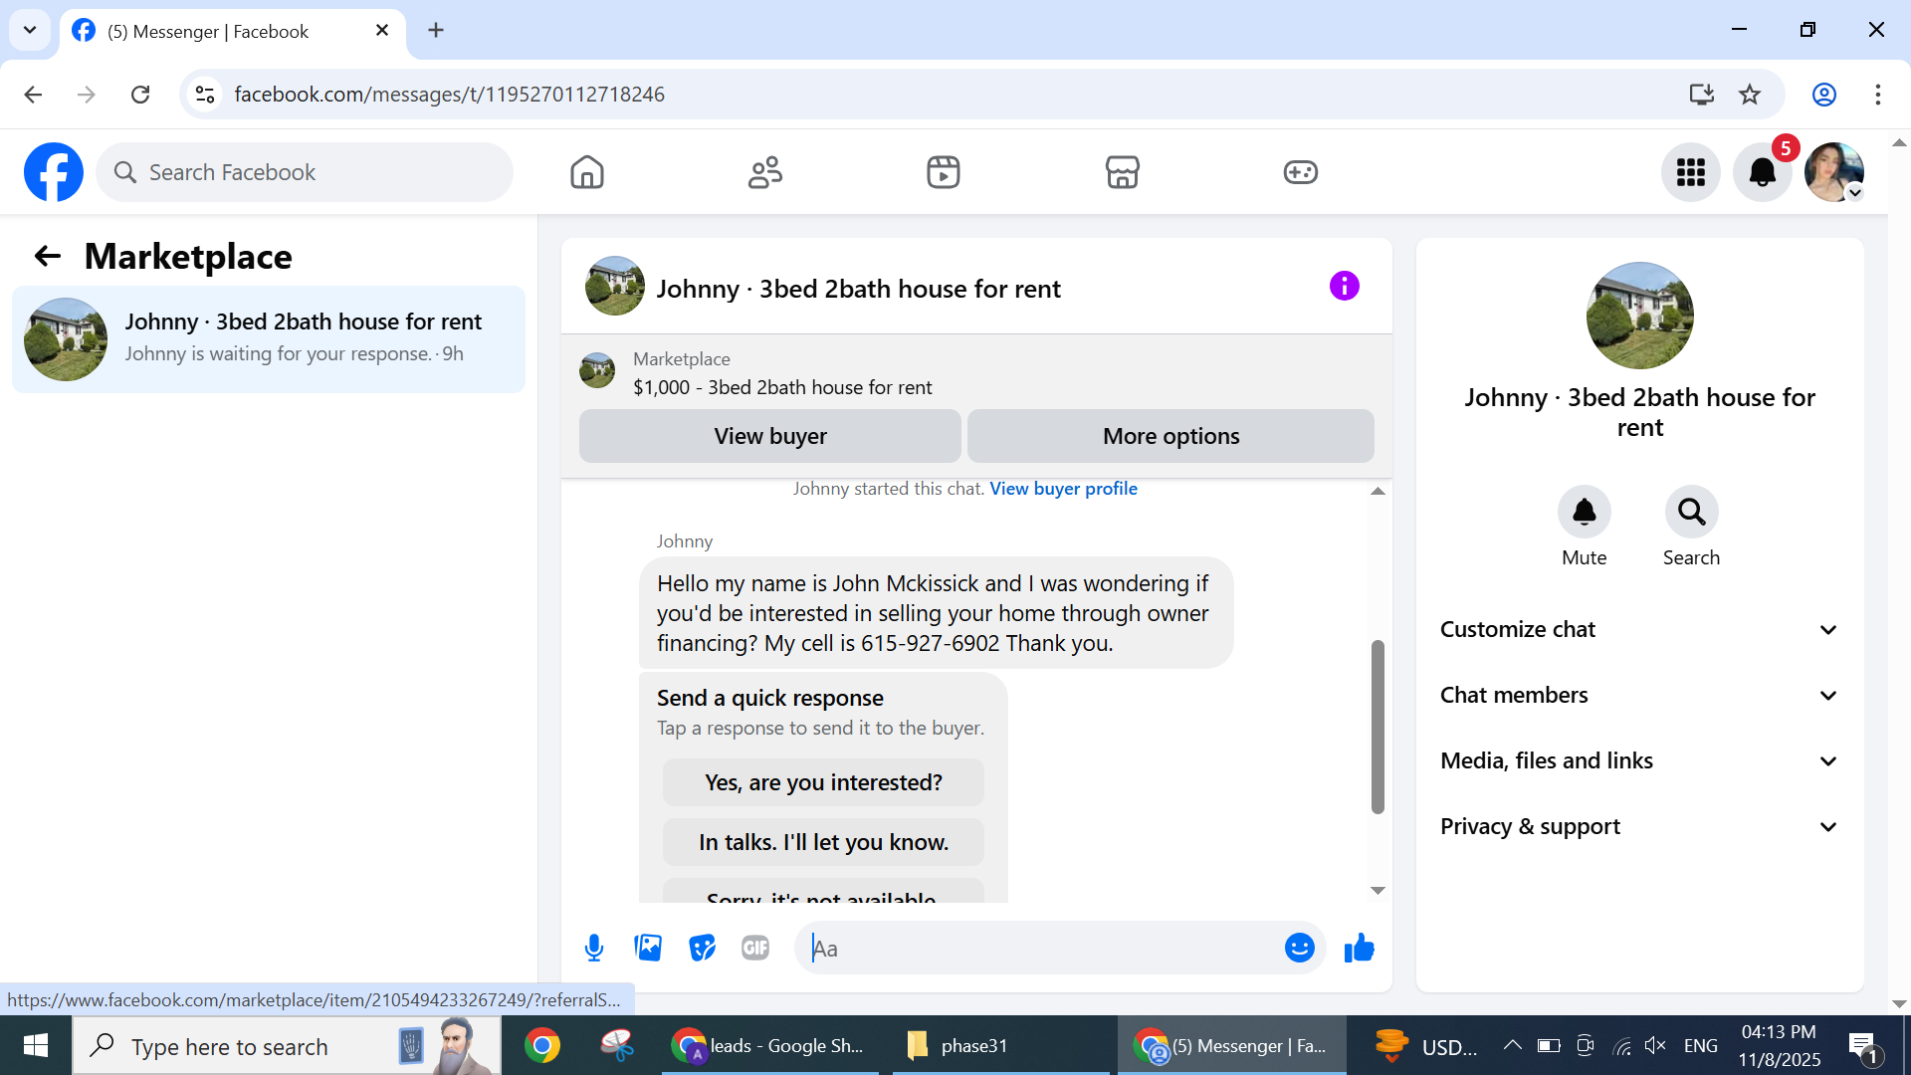Open the Friends icon in top navigation
This screenshot has height=1075, width=1911.
click(x=765, y=172)
